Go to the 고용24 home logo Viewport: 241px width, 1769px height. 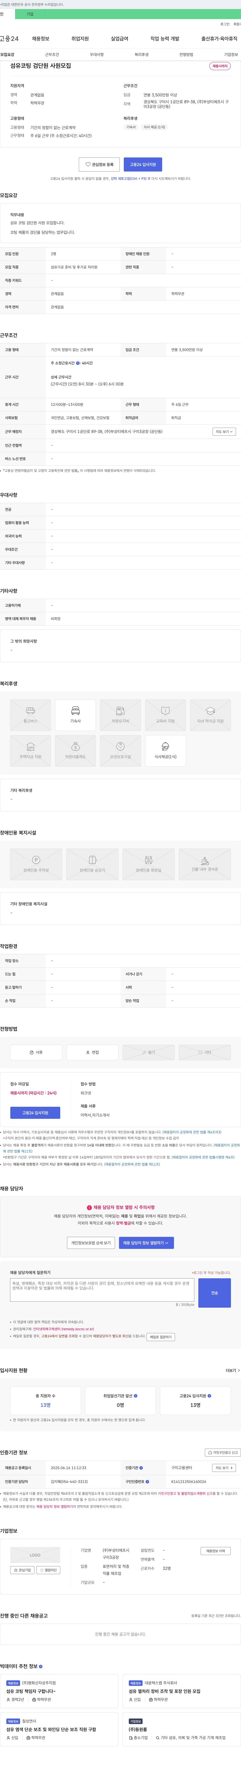click(10, 38)
